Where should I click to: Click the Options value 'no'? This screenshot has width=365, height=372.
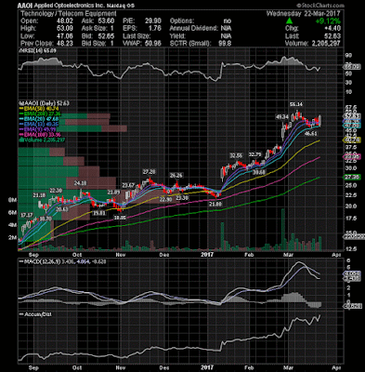pos(228,21)
